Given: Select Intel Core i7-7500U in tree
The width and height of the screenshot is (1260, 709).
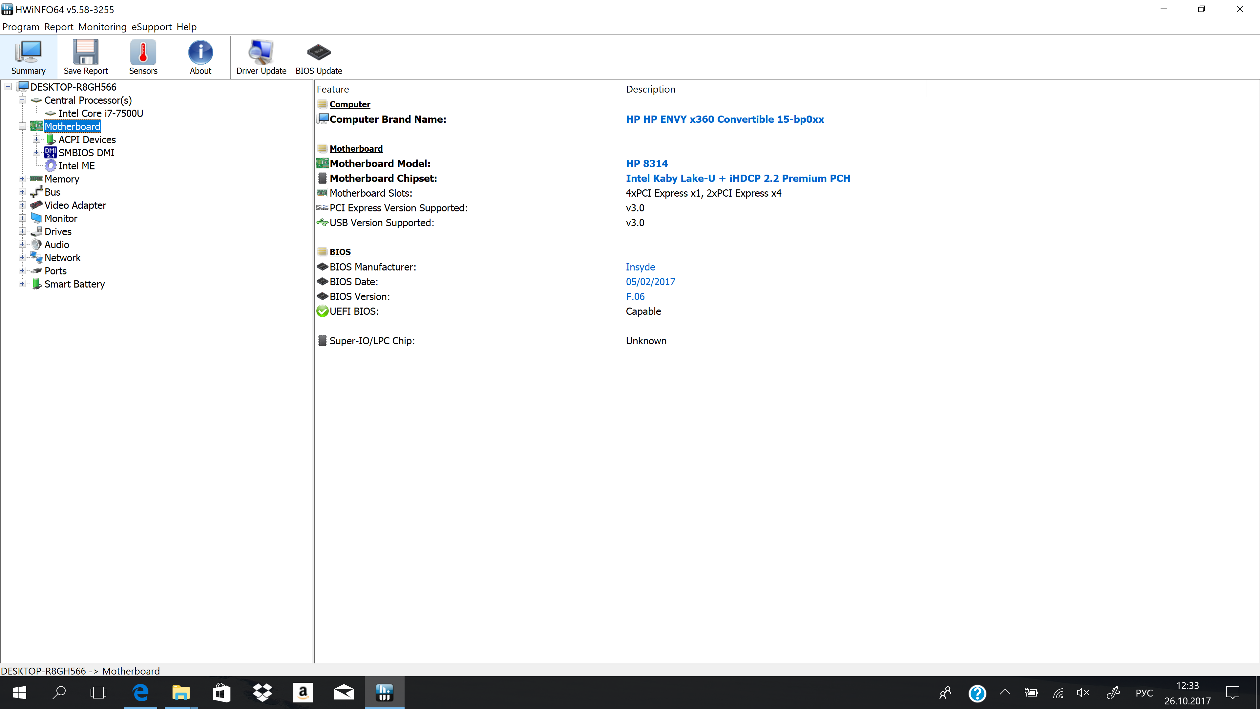Looking at the screenshot, I should click(x=101, y=114).
